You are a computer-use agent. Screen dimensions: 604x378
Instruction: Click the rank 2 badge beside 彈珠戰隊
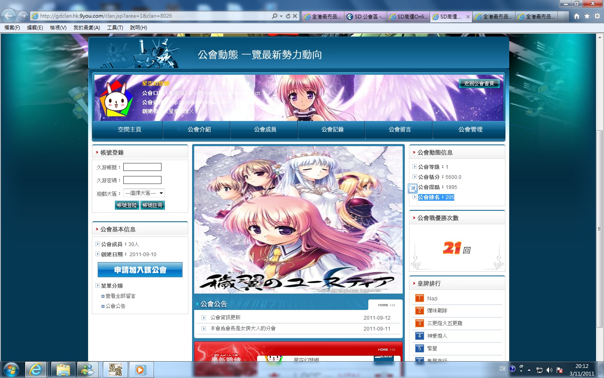tap(419, 311)
